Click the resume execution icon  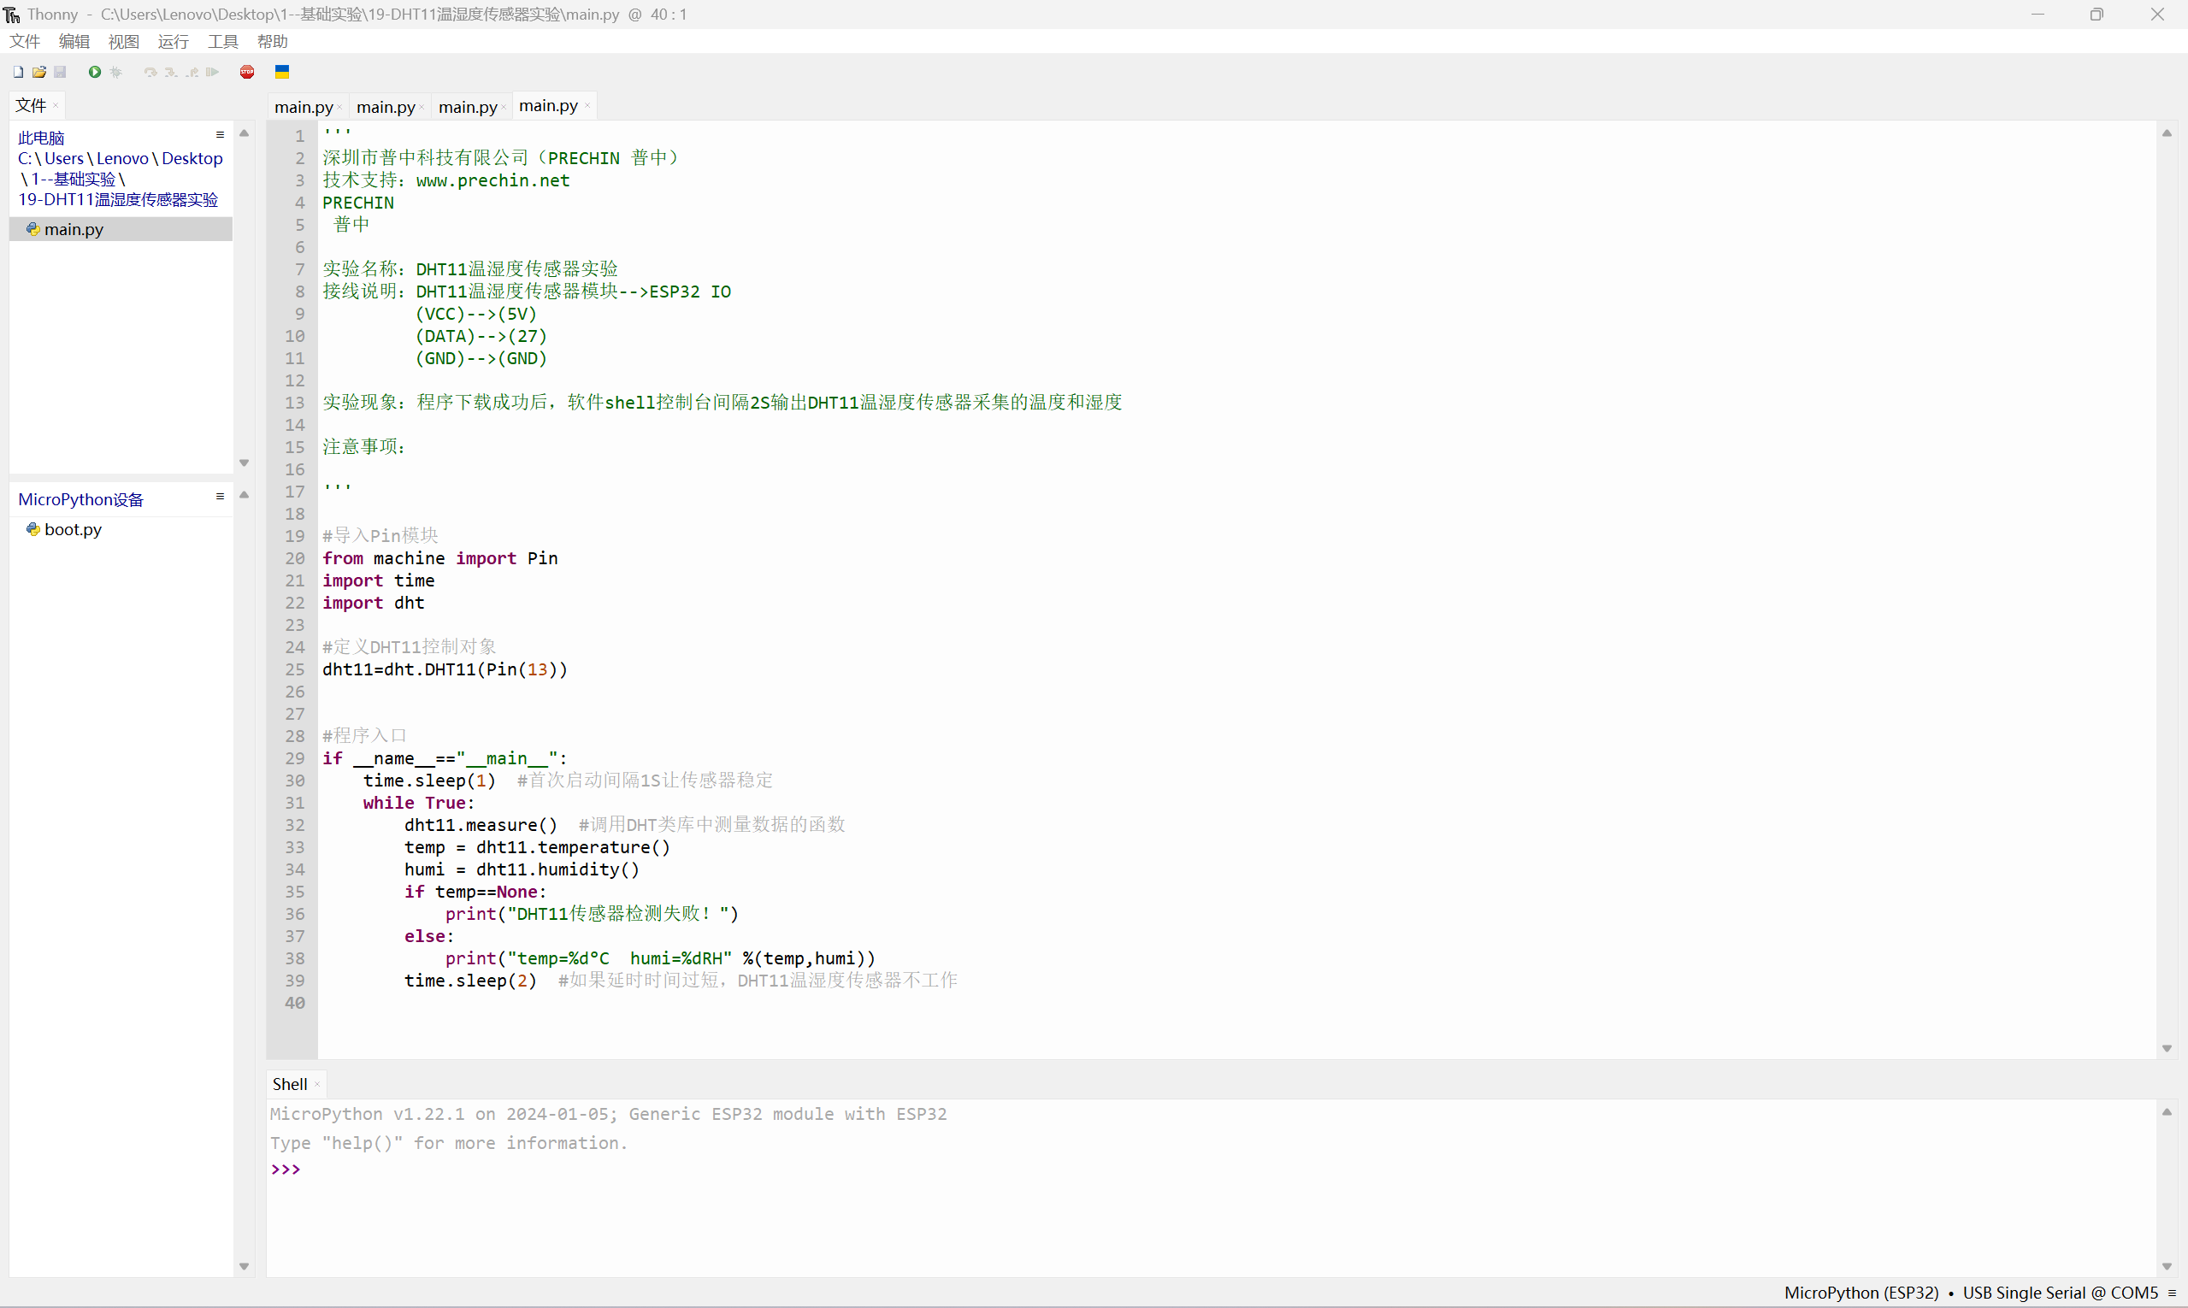tap(212, 73)
